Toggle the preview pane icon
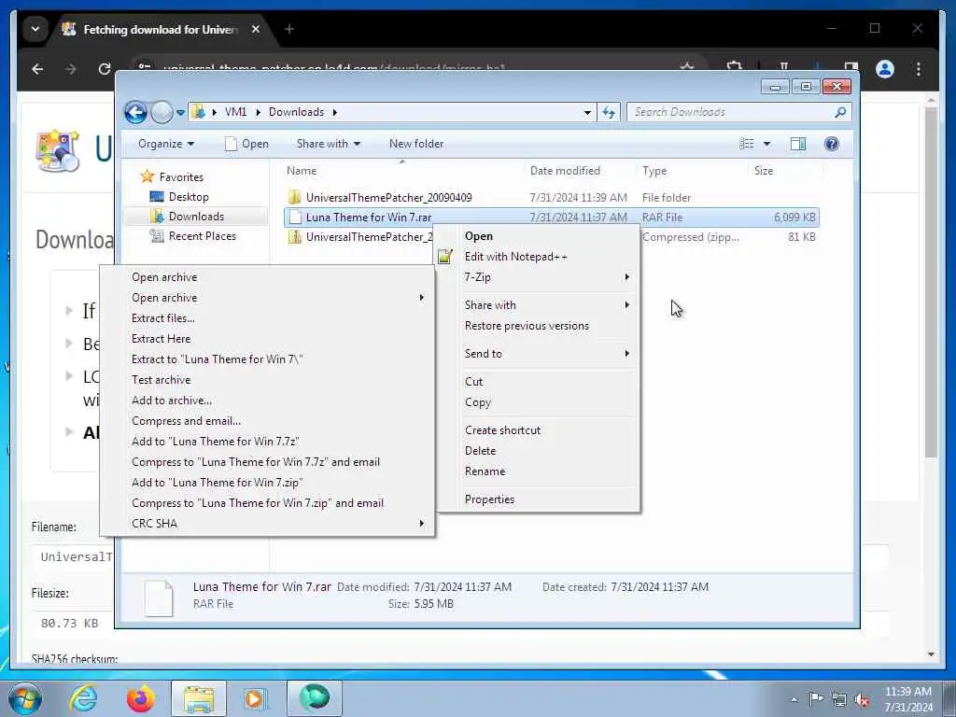The width and height of the screenshot is (956, 717). coord(798,144)
